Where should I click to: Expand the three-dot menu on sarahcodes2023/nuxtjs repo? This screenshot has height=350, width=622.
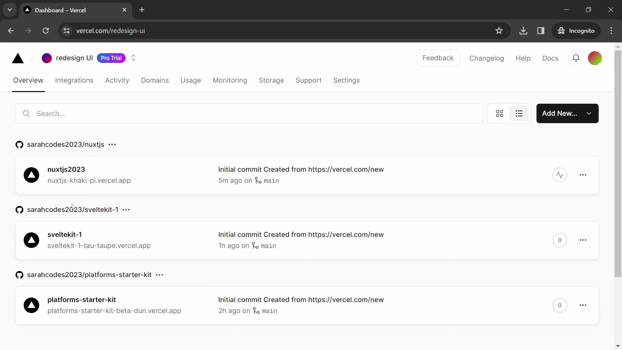point(112,145)
